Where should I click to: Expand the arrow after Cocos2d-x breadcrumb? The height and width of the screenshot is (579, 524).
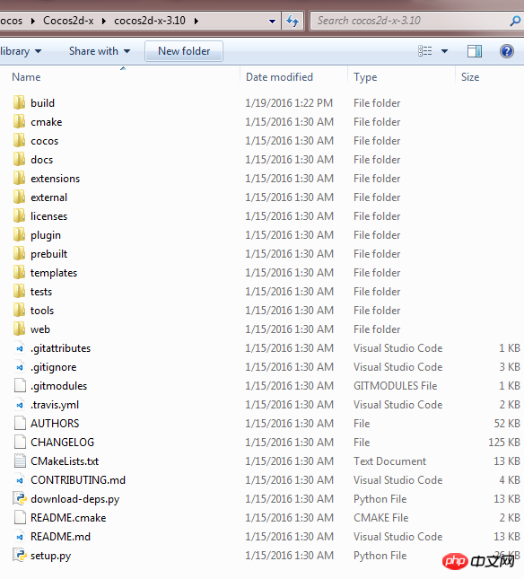pos(104,21)
